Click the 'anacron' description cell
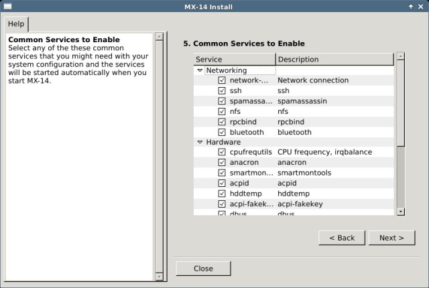 click(x=292, y=162)
